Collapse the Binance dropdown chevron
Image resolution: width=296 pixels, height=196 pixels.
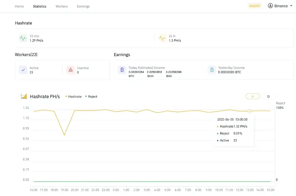pos(291,6)
